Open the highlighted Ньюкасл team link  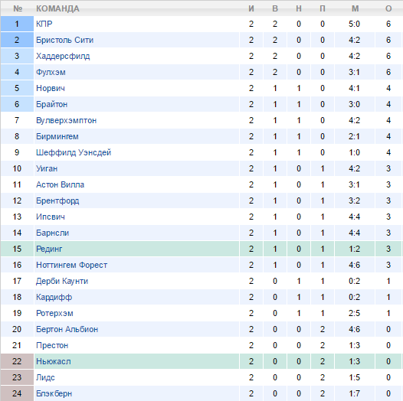click(54, 361)
